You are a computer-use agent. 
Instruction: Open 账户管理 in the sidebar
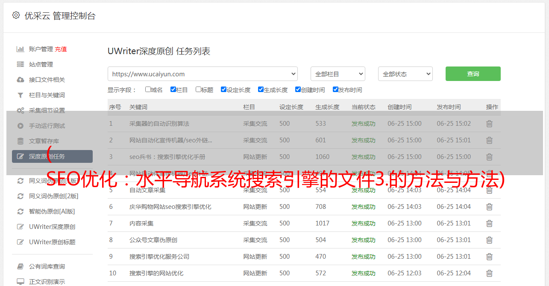[41, 49]
